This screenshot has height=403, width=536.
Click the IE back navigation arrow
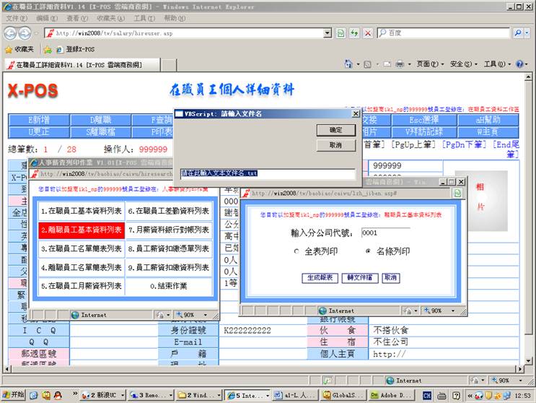(10, 33)
